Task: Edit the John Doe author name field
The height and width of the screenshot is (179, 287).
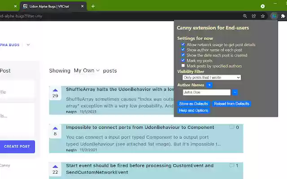Action: 207,92
